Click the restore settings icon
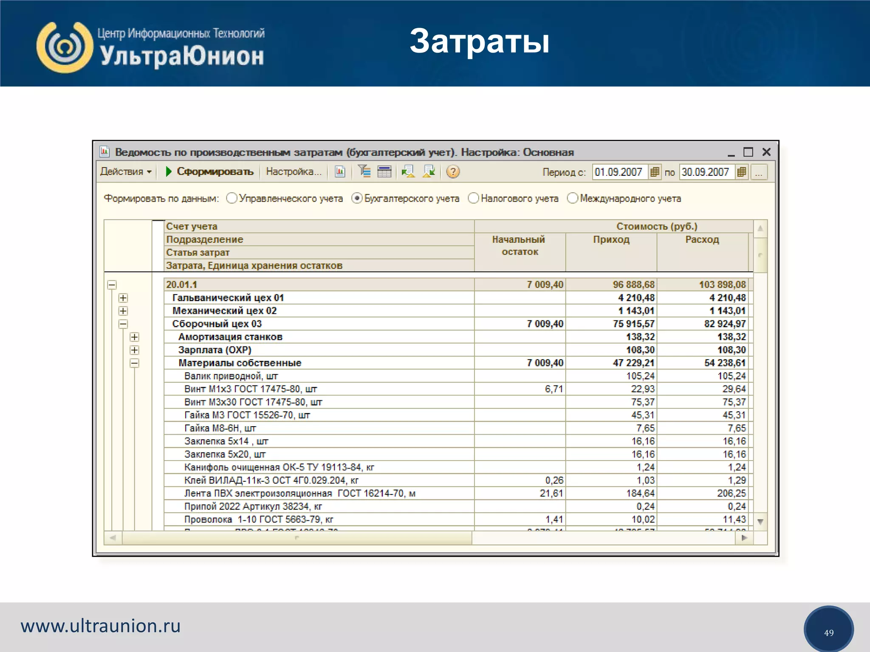This screenshot has width=870, height=652. pyautogui.click(x=408, y=171)
